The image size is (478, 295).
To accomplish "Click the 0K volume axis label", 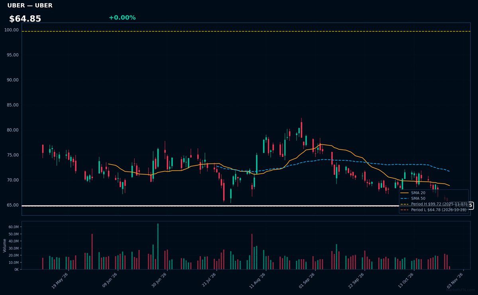I will (16, 270).
